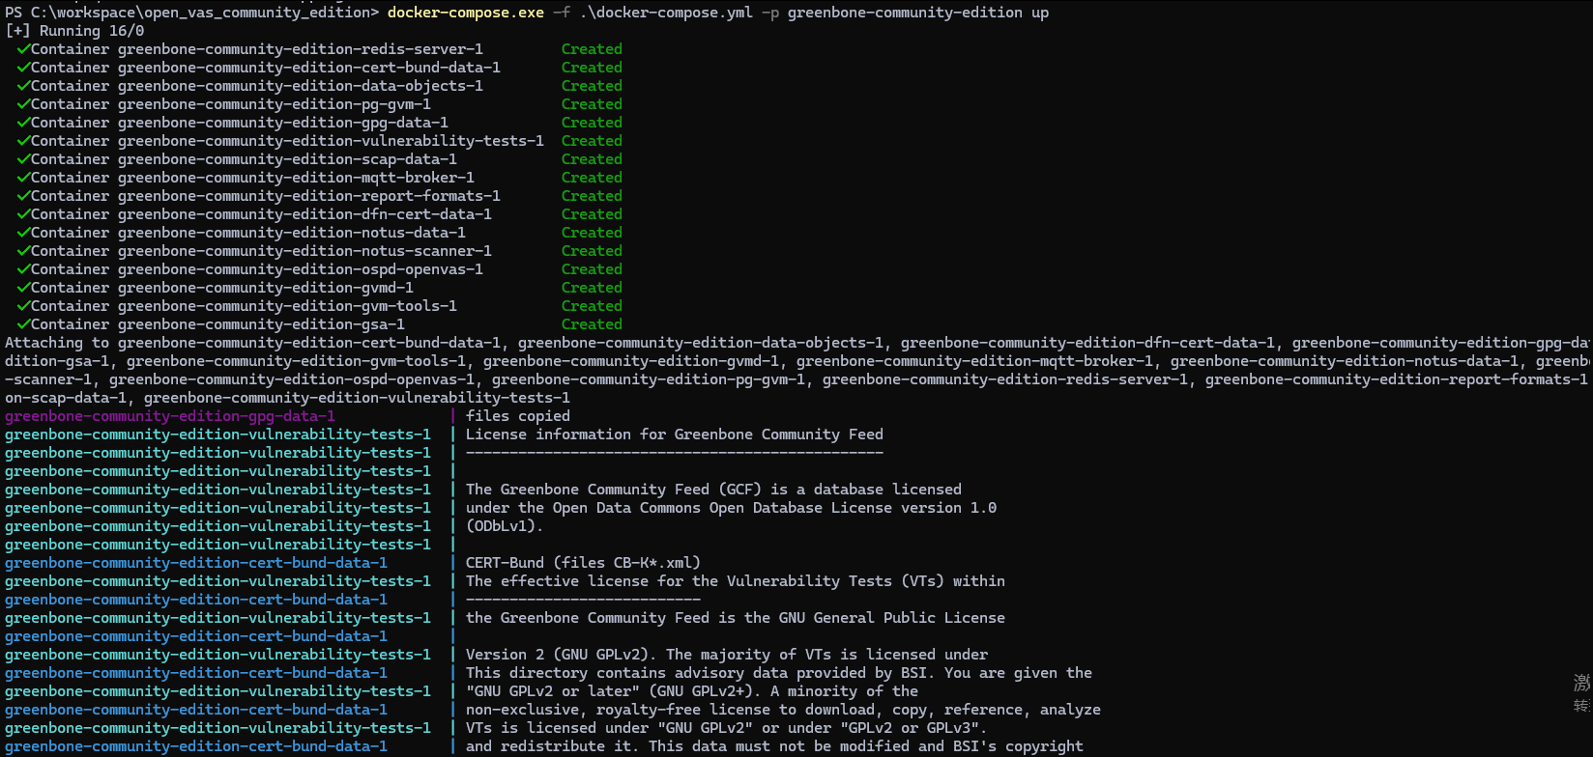Click the checkmark beside report-formats-1 container
1593x757 pixels.
tap(23, 196)
